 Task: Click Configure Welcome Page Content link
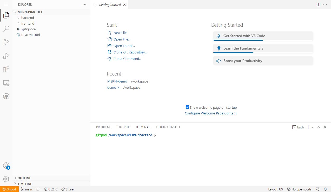coord(211,113)
